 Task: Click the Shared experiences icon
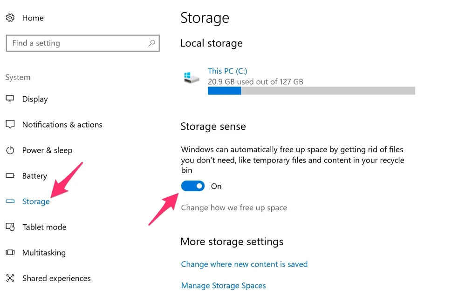[10, 278]
